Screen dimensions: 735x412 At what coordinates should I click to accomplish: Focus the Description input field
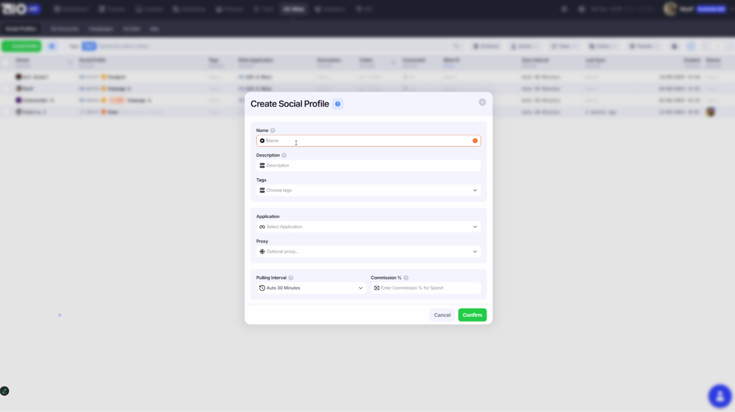[367, 165]
